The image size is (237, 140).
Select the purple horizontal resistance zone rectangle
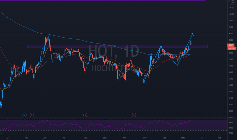coord(117,47)
